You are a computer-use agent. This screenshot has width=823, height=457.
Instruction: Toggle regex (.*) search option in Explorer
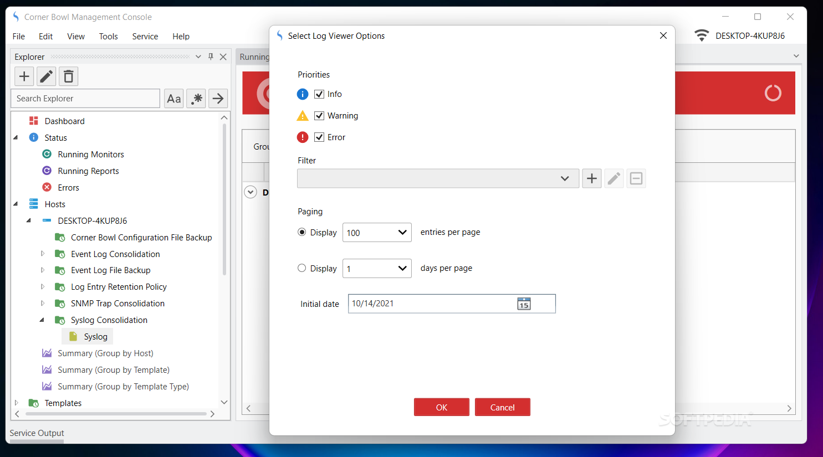click(x=196, y=99)
